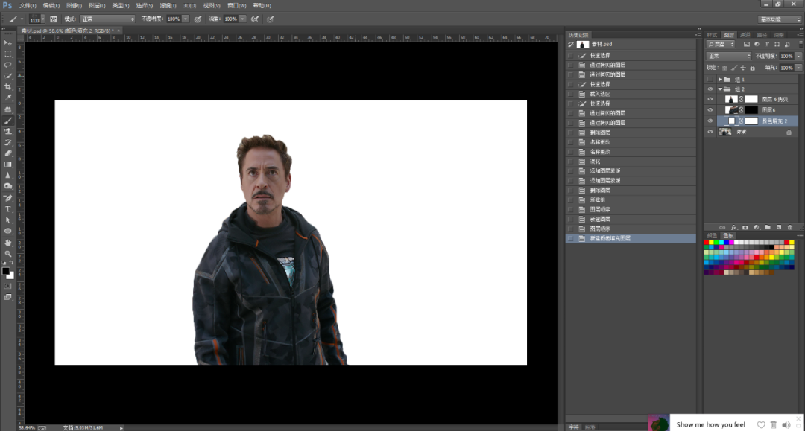Switch to the 颜色 color tab

[712, 236]
